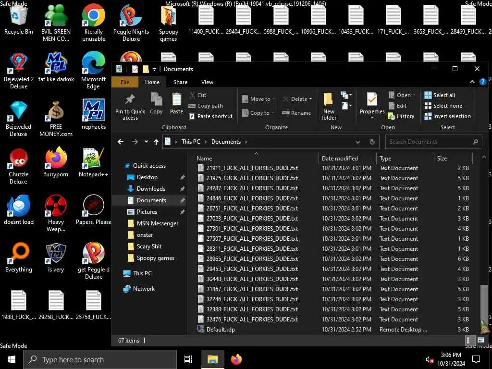Click the Firefox taskbar icon
492x369 pixels.
coord(236,359)
